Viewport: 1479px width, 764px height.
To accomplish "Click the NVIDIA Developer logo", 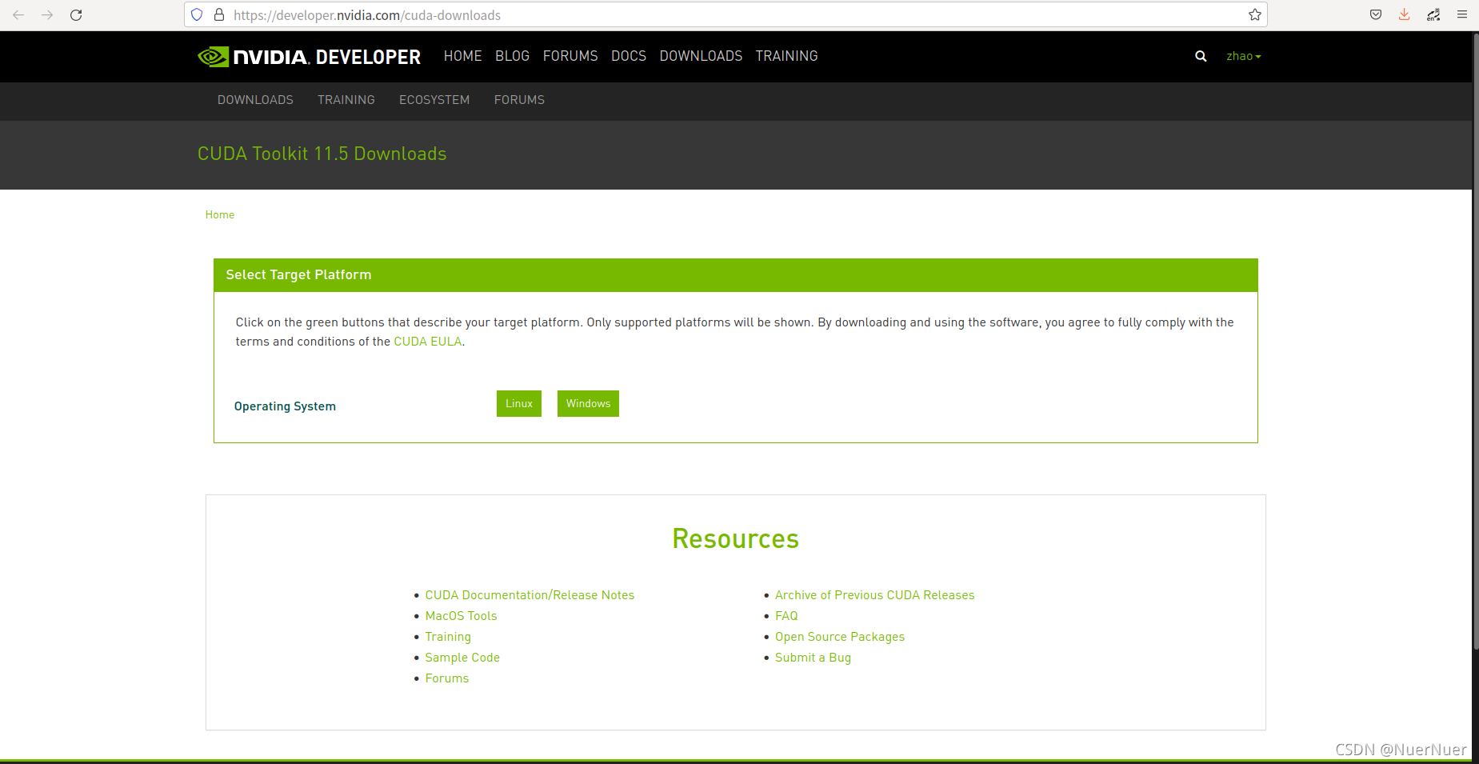I will [x=309, y=57].
